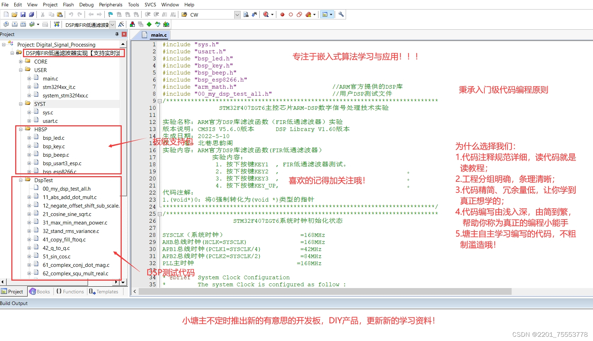Insert a breakpoint with the red dot icon
Image resolution: width=593 pixels, height=341 pixels.
coord(282,14)
